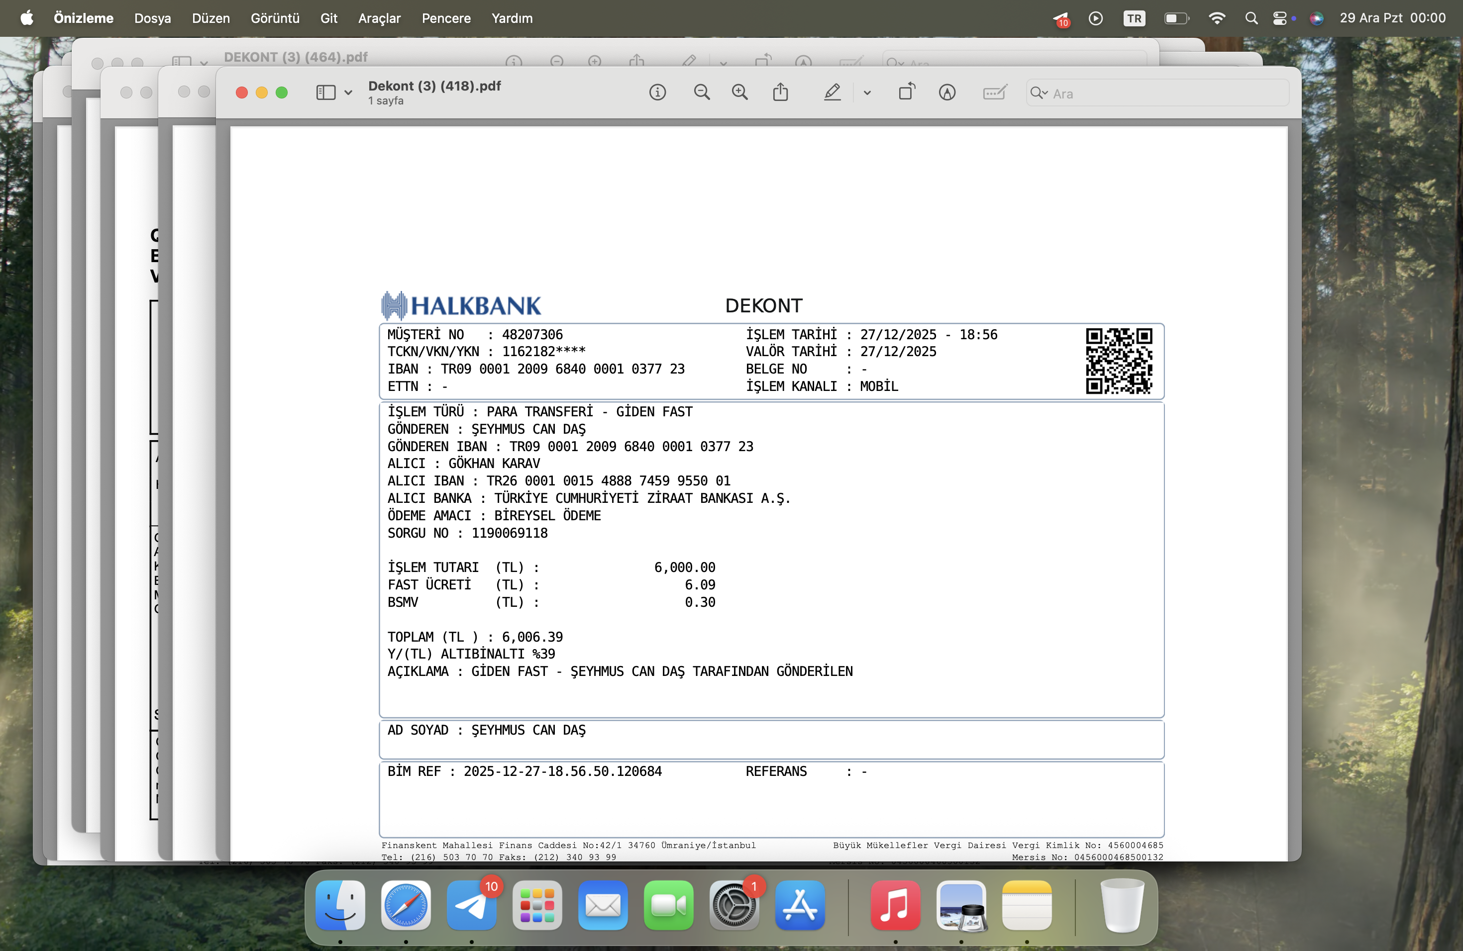This screenshot has width=1463, height=951.
Task: Open the Görüntü menu
Action: (275, 18)
